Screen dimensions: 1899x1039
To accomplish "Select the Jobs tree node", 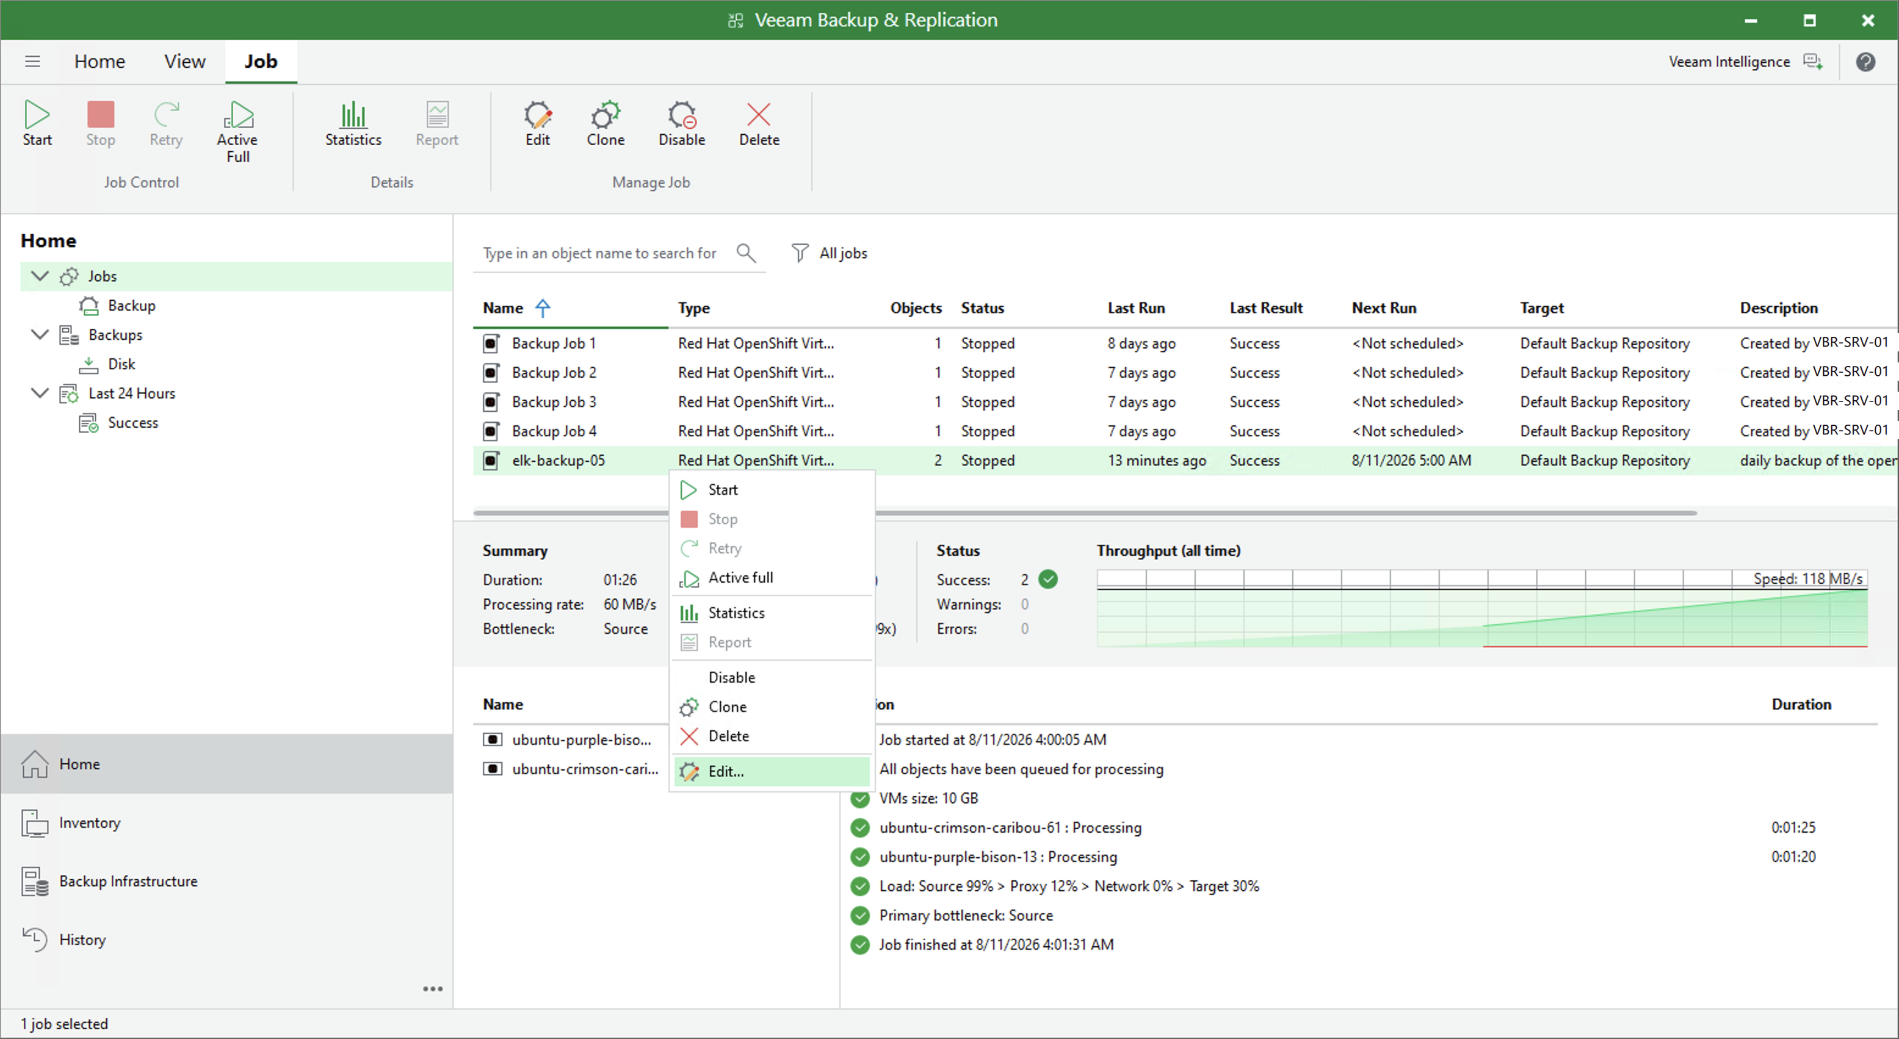I will tap(236, 276).
